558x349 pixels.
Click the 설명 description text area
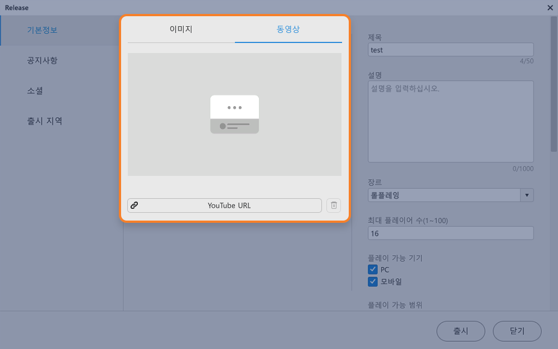point(450,121)
